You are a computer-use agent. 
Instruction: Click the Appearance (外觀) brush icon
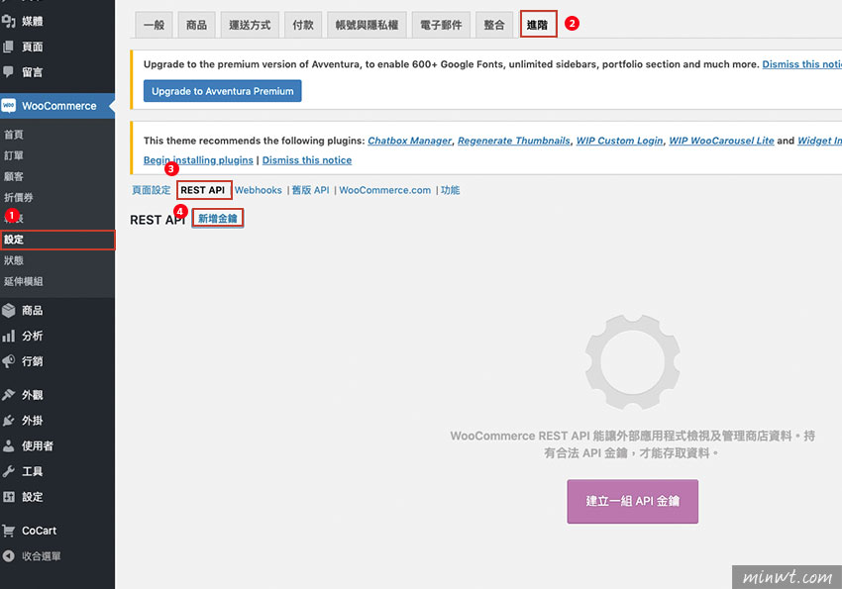(x=9, y=395)
